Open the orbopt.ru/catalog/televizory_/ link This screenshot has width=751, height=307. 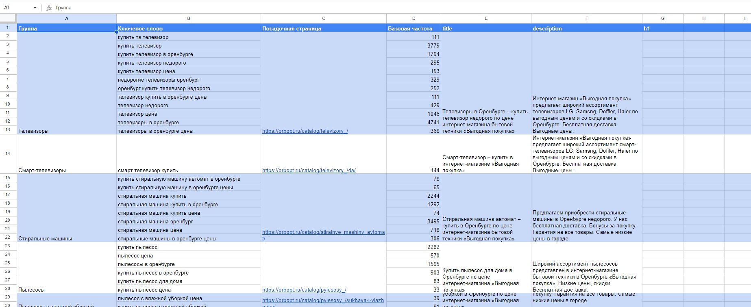click(x=305, y=131)
